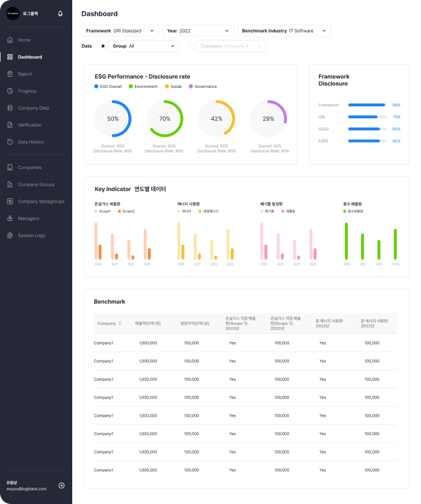Click the ESG Overall 50% donut chart

click(113, 119)
